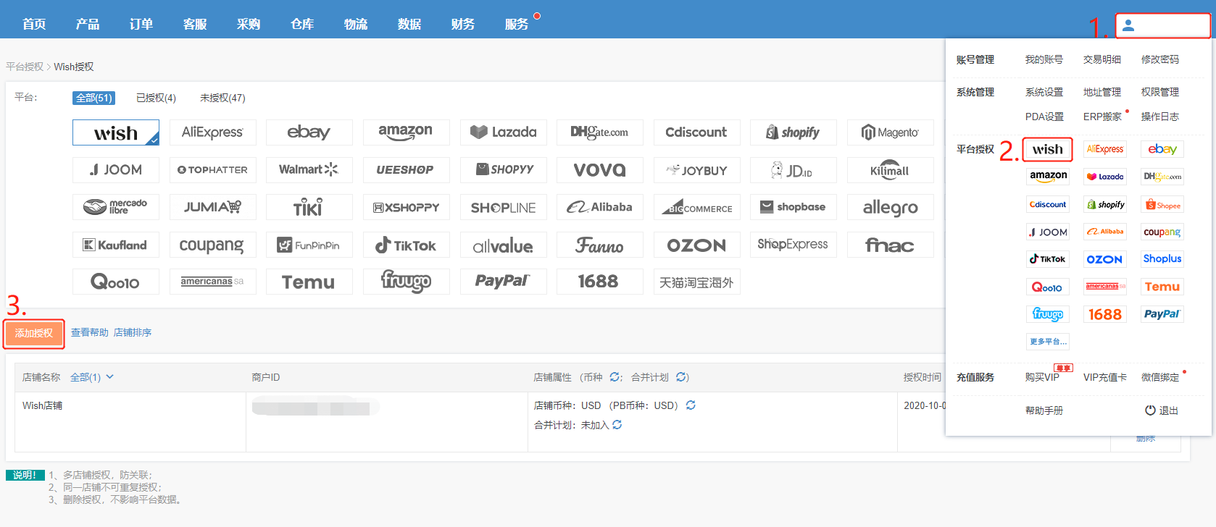The image size is (1216, 527).
Task: Choose Shopee in the dropdown menu
Action: (1162, 205)
